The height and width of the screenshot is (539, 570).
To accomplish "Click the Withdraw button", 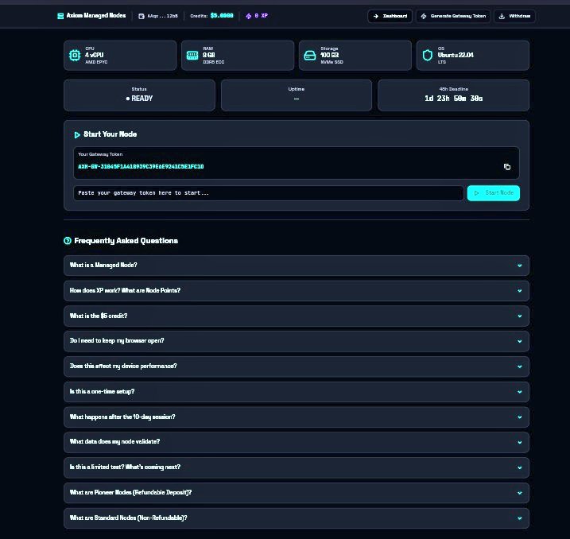I will tap(514, 16).
